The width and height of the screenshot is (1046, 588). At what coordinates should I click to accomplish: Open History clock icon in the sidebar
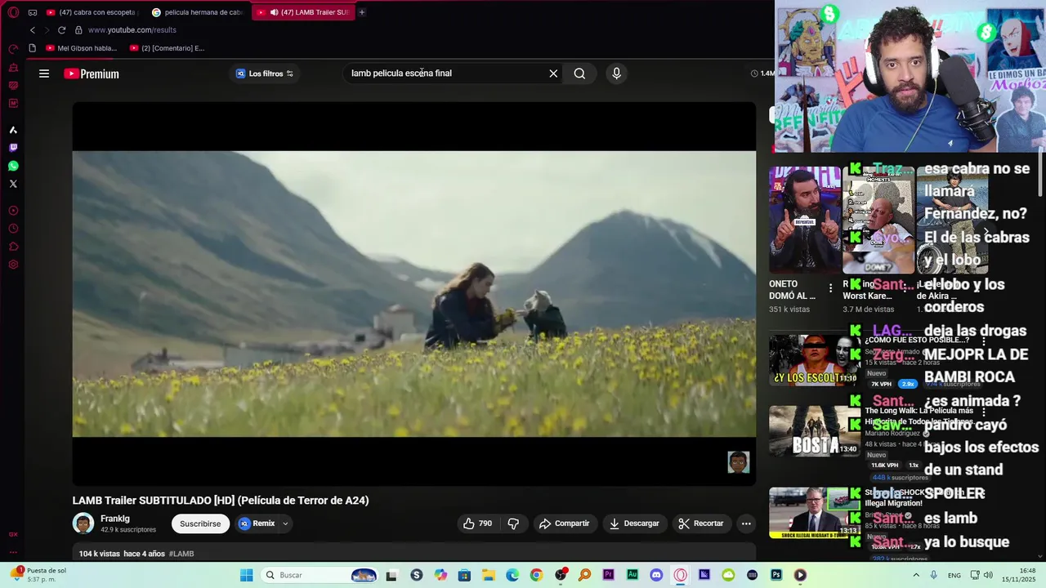(13, 229)
